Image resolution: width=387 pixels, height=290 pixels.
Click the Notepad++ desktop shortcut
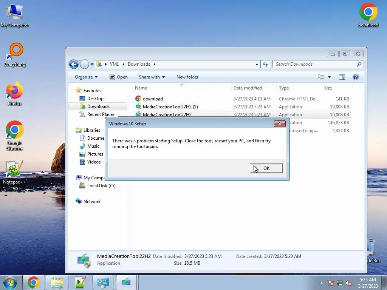[15, 172]
